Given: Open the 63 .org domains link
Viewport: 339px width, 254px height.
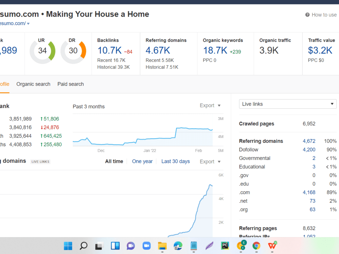Looking at the screenshot, I should tap(313, 210).
